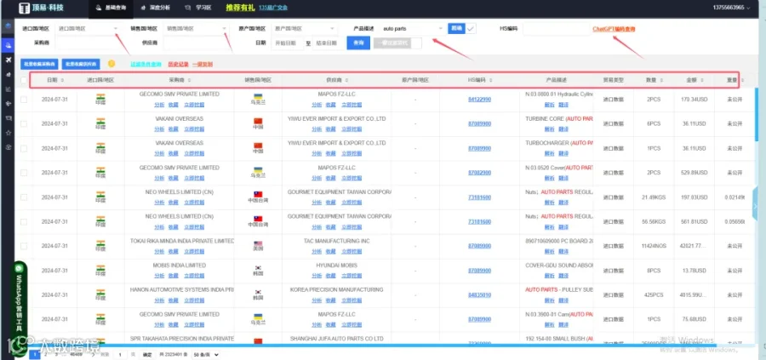766x360 pixels.
Task: Switch to the 学习区 tab
Action: (197, 9)
